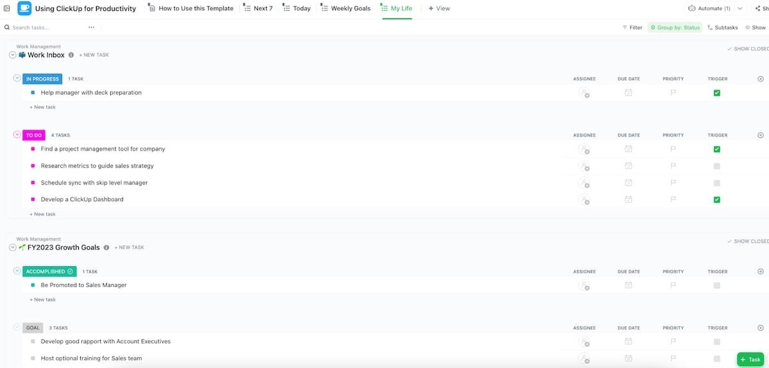Add column with plus icon in In Progress header
This screenshot has height=368, width=769.
click(761, 79)
